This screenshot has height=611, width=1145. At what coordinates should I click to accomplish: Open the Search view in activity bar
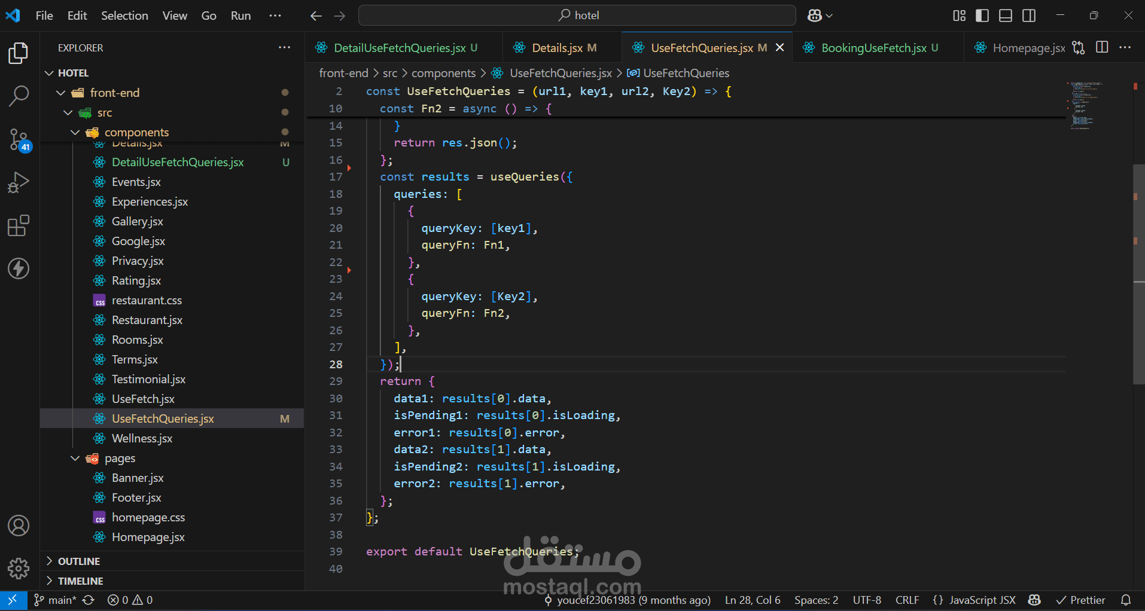click(19, 96)
